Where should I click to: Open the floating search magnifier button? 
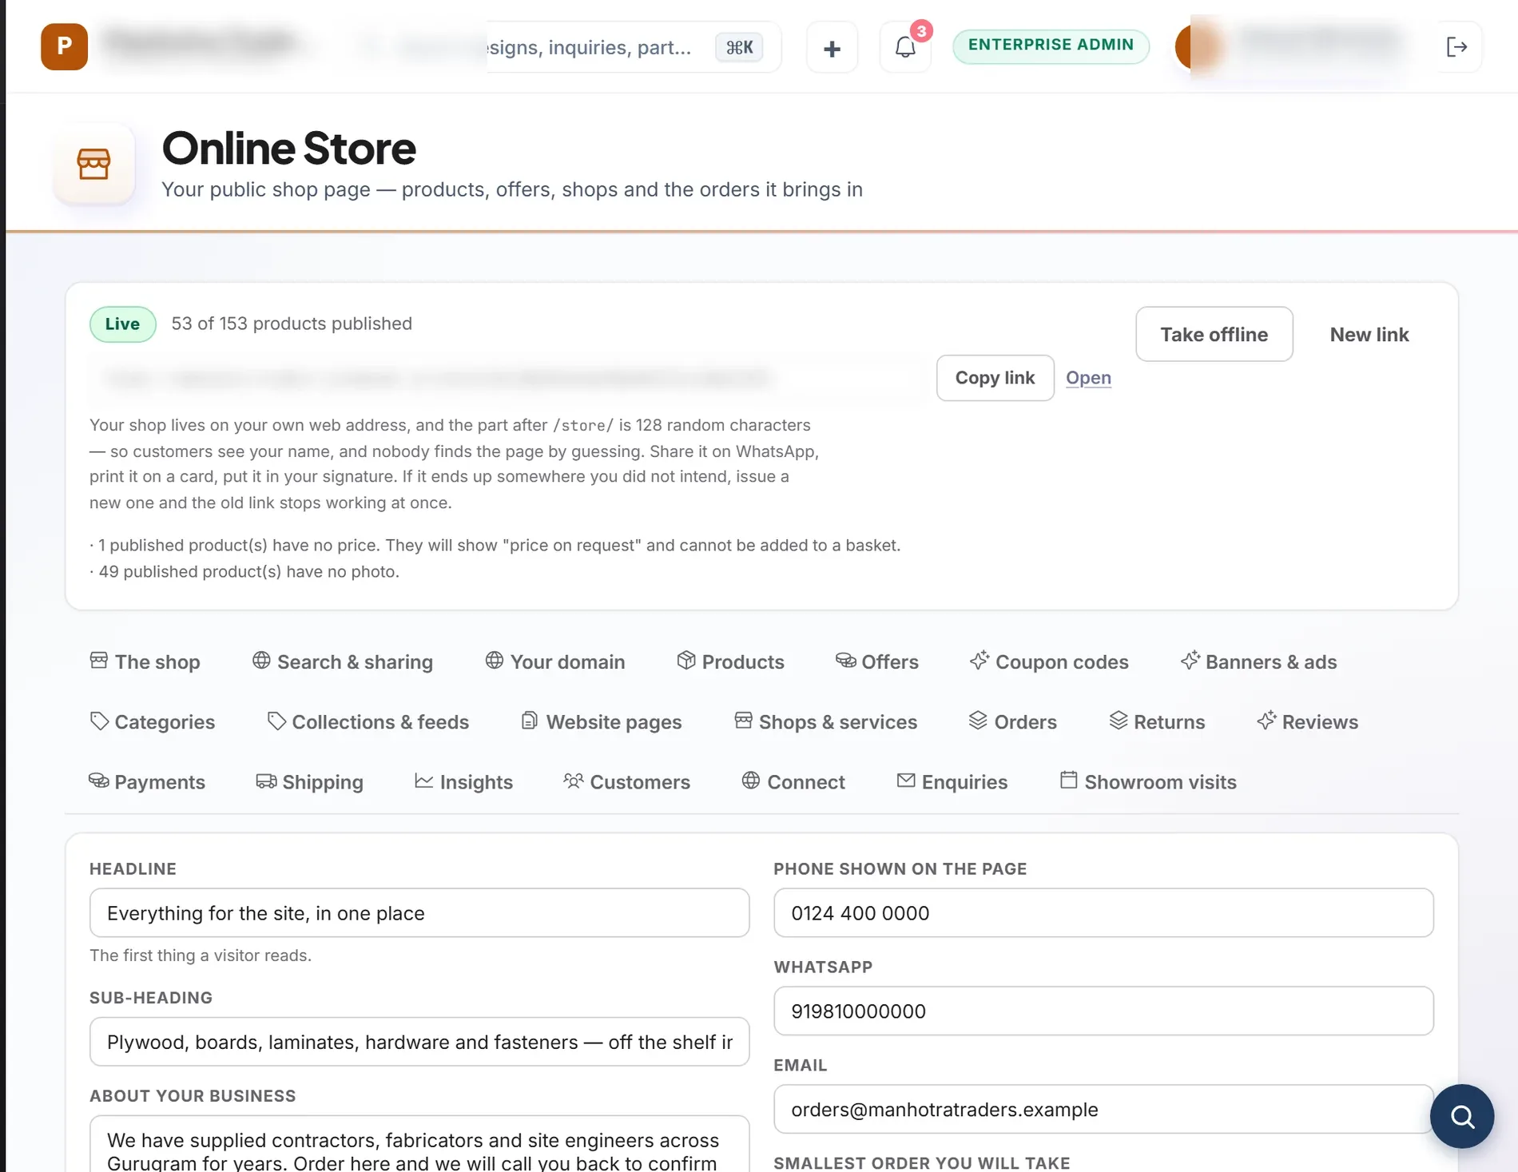(x=1462, y=1116)
